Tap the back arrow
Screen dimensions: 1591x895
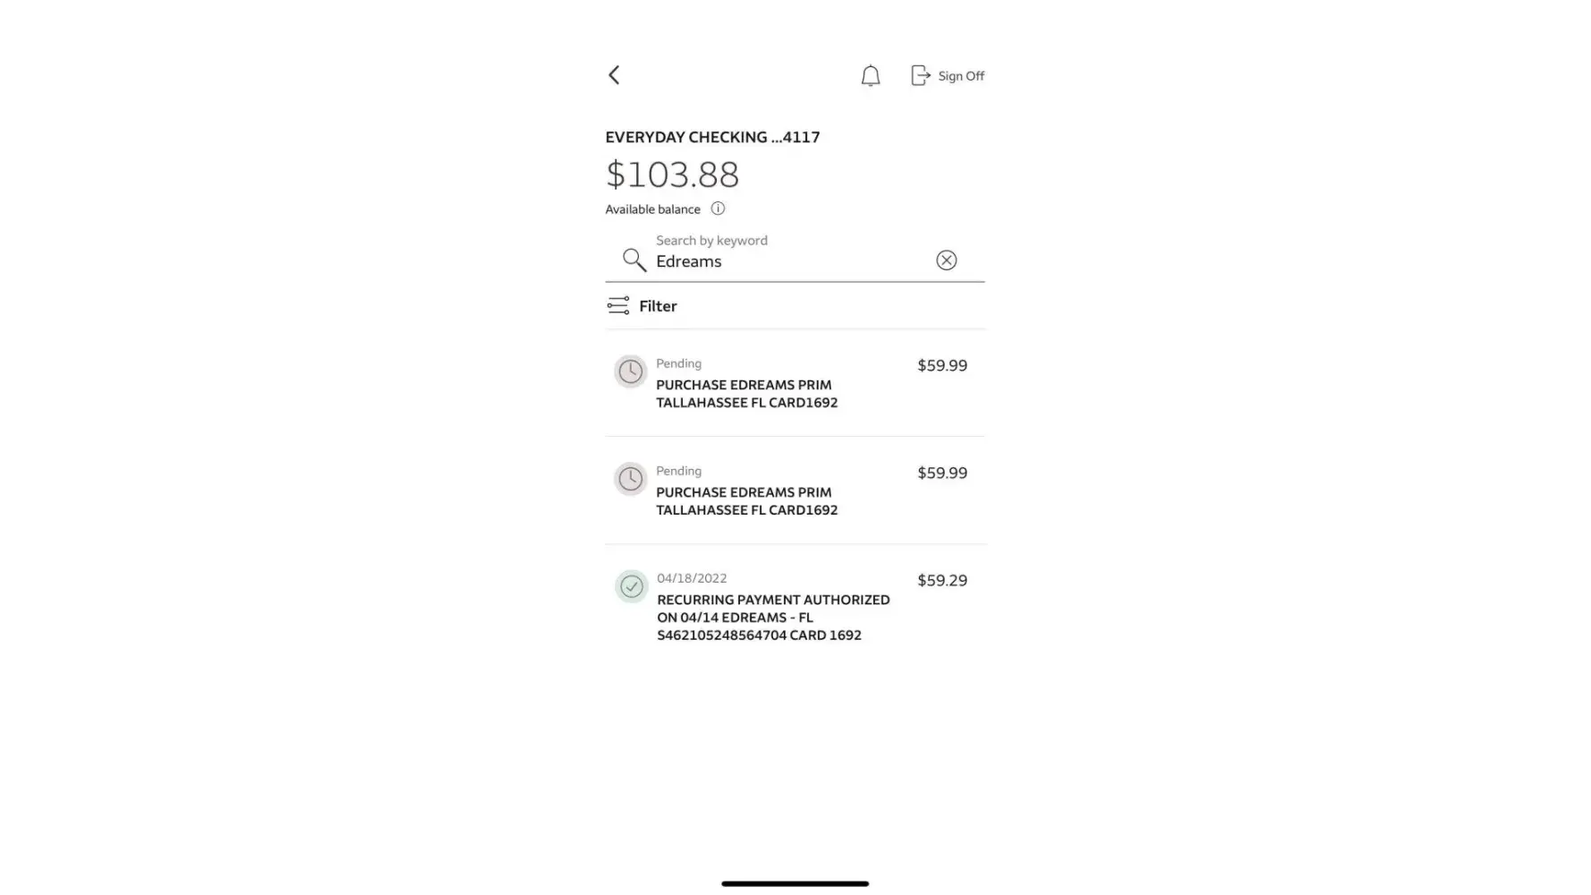click(614, 75)
